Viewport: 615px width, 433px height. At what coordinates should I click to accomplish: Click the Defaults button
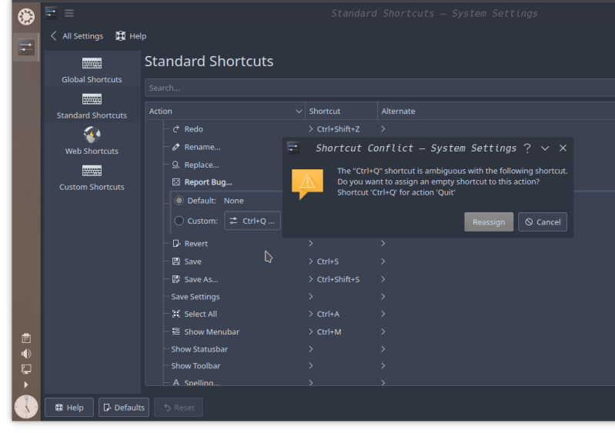click(124, 408)
